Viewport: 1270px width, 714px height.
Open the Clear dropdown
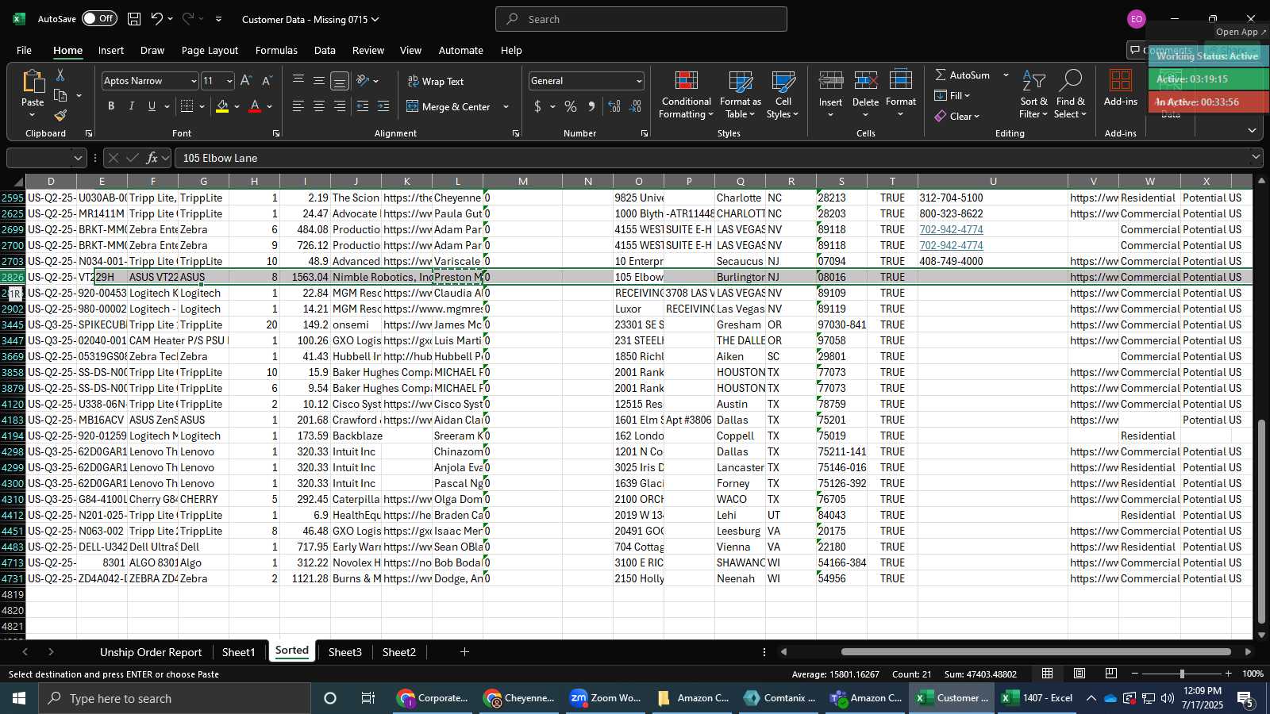tap(957, 116)
